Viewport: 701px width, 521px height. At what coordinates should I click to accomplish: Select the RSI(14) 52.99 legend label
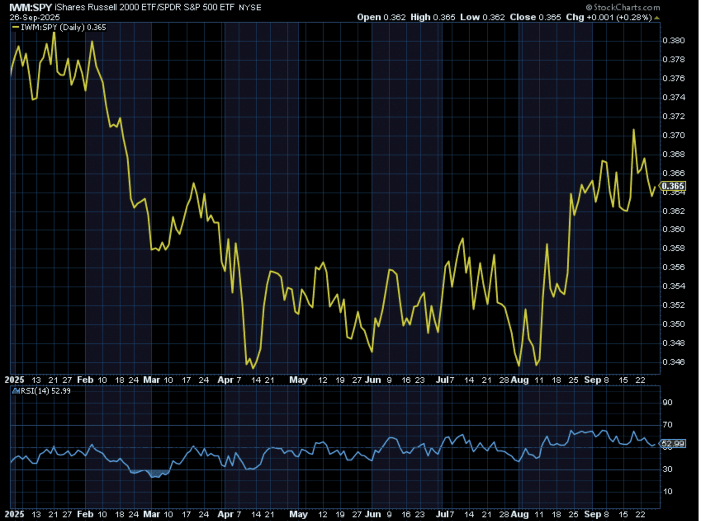coord(45,391)
